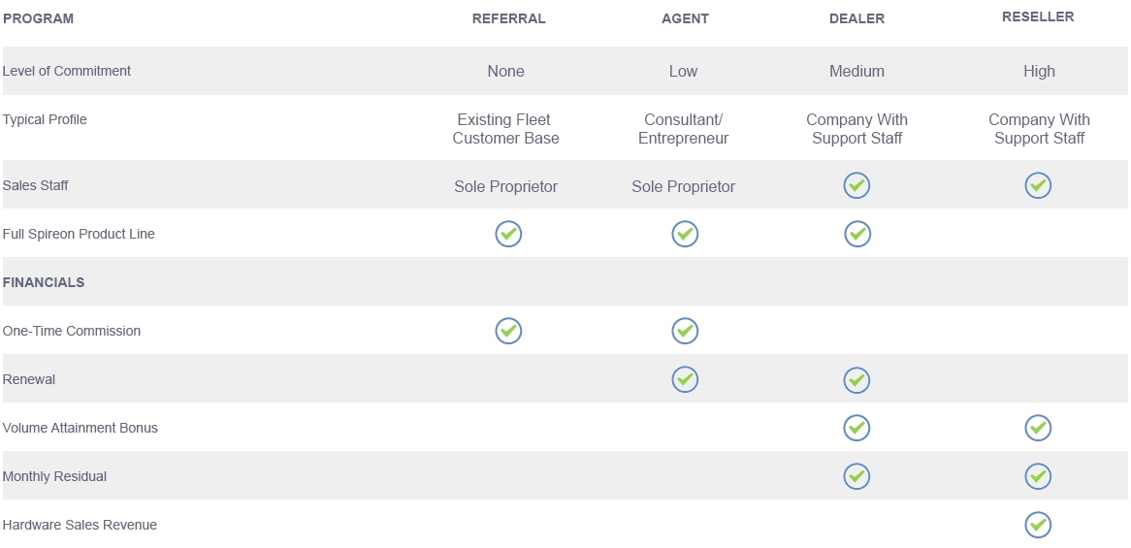Click Dealer checkmark for Monthly Residual

click(x=856, y=476)
